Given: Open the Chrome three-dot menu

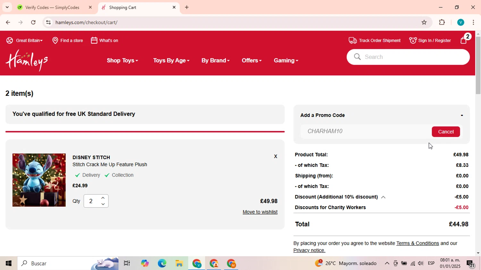Looking at the screenshot, I should tap(473, 22).
